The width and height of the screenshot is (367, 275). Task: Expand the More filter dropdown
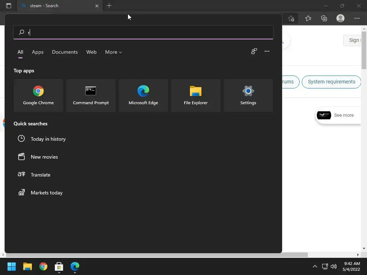pos(114,52)
